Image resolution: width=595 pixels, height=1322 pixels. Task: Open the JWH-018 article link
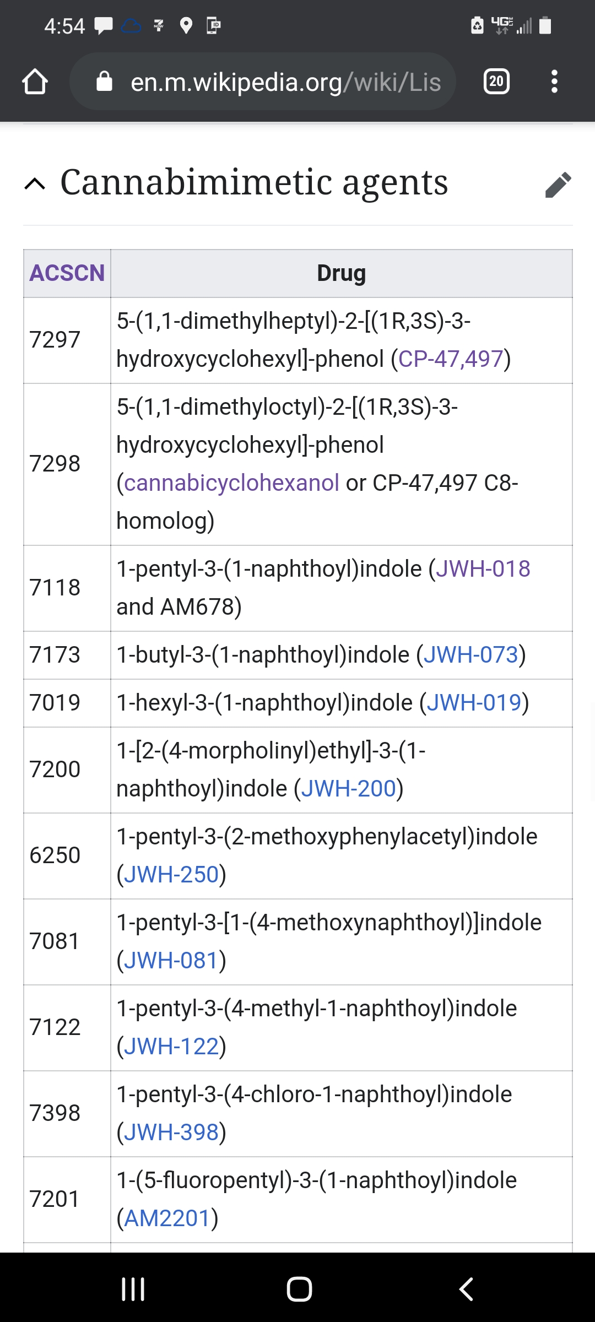(483, 569)
